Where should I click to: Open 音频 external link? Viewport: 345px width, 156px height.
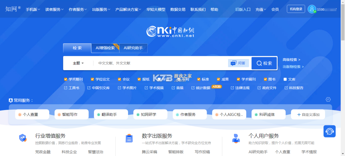point(177,88)
